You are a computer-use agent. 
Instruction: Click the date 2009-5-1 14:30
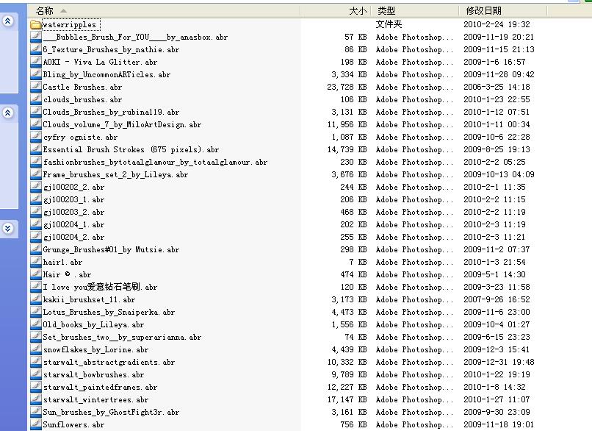coord(494,274)
